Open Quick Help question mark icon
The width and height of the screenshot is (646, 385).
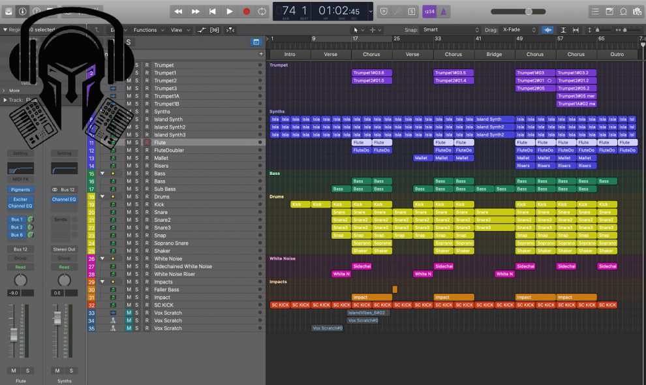point(37,12)
